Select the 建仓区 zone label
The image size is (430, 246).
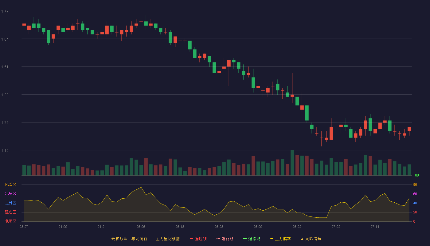pyautogui.click(x=10, y=212)
